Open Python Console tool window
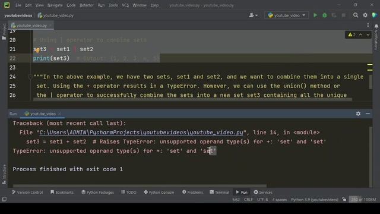 click(159, 192)
